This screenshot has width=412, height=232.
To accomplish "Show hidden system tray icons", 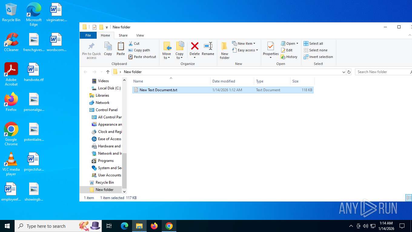I will (x=351, y=226).
